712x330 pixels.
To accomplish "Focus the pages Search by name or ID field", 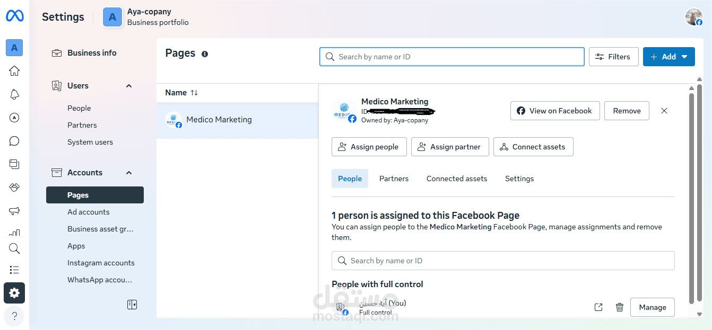I will (452, 57).
